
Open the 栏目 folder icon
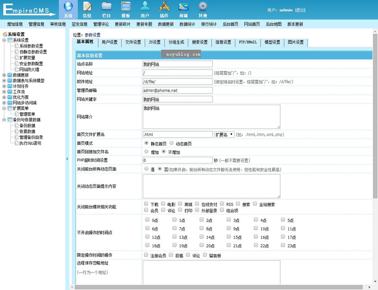pos(106,6)
